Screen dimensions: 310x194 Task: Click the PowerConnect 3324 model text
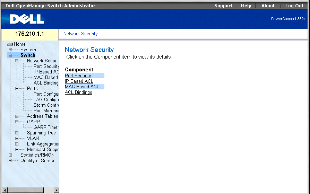pyautogui.click(x=288, y=19)
